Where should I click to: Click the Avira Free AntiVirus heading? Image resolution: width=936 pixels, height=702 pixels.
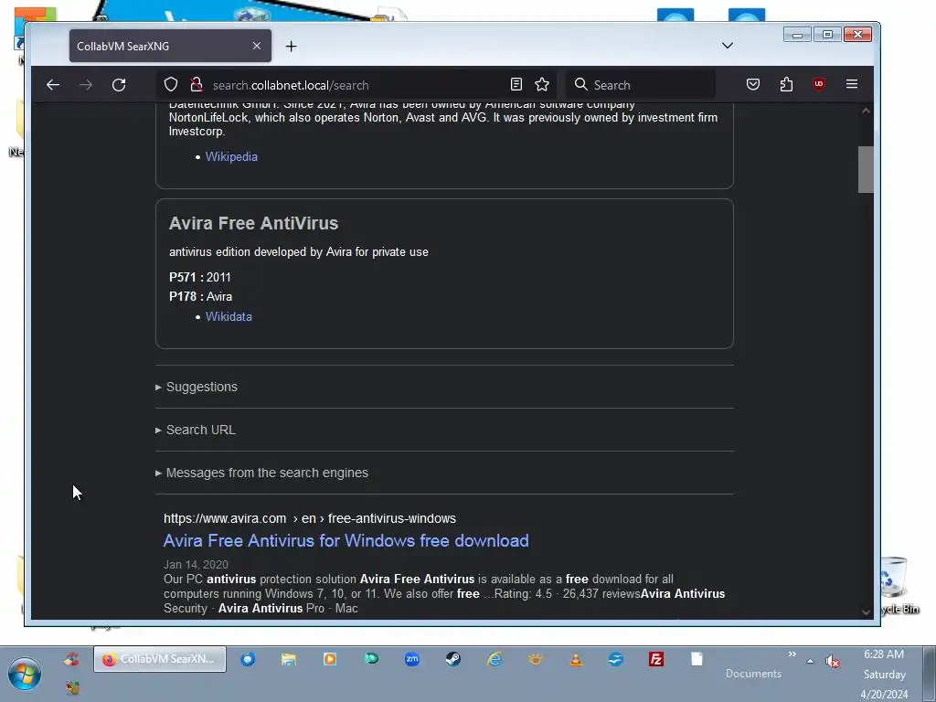[x=254, y=223]
